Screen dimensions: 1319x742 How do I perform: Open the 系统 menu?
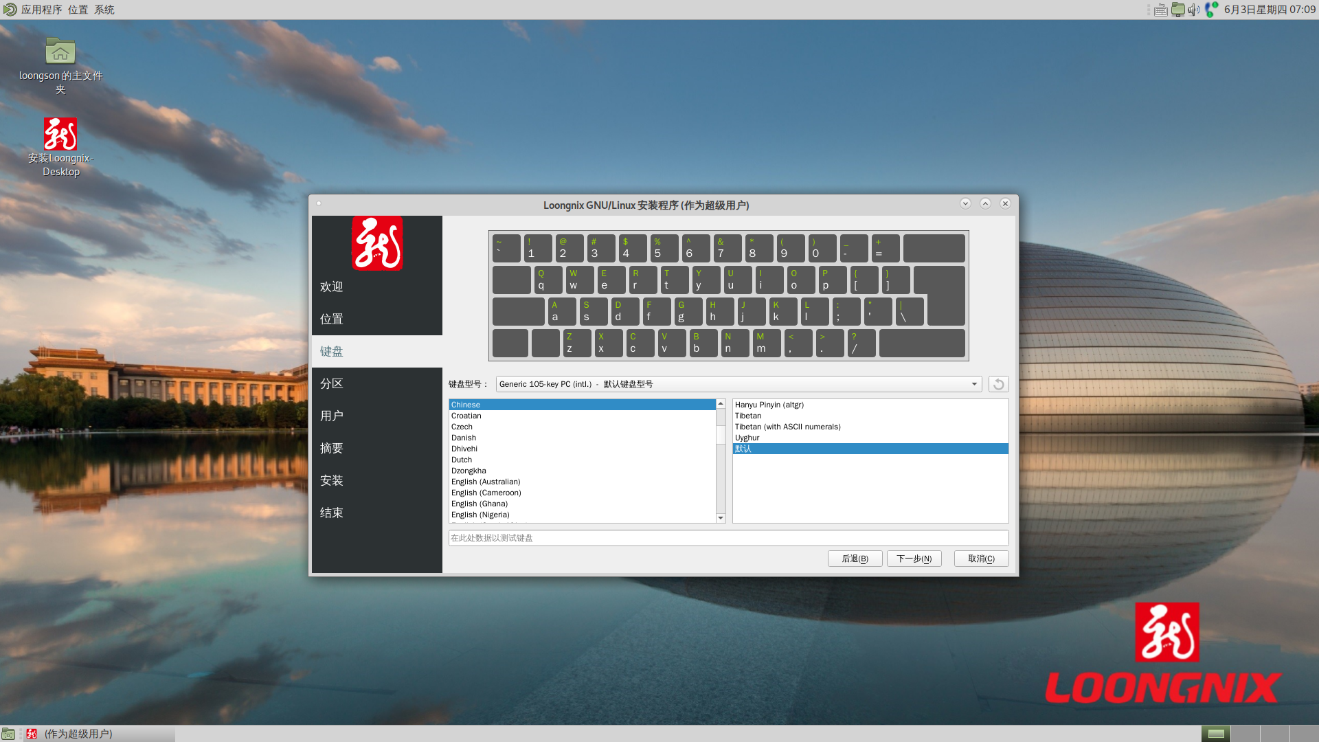coord(104,10)
